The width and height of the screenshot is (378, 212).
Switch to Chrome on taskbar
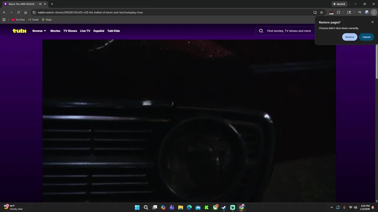[x=242, y=208]
